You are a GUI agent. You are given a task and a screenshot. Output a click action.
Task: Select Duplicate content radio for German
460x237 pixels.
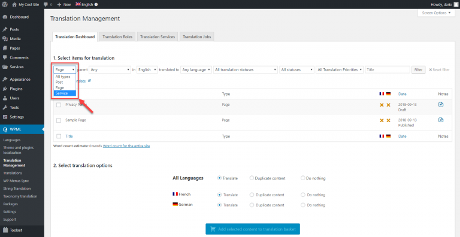tap(252, 205)
